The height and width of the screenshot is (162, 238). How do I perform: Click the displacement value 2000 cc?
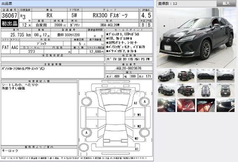pos(60,25)
